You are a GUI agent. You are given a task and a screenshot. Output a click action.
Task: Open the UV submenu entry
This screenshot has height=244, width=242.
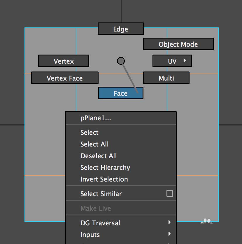coord(172,61)
